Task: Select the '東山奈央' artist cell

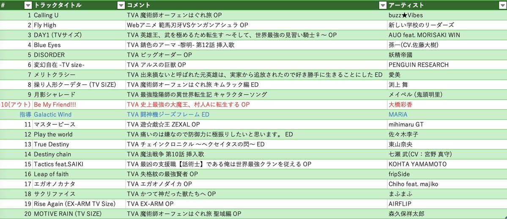Action: [x=447, y=144]
